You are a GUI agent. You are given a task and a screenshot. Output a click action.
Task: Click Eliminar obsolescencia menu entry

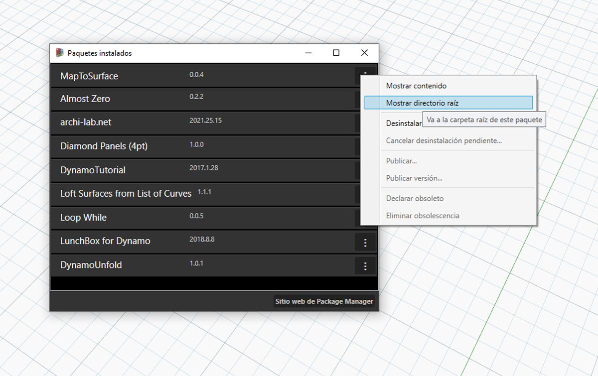448,216
